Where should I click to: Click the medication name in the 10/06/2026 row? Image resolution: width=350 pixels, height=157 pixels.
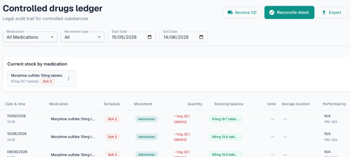(73, 137)
